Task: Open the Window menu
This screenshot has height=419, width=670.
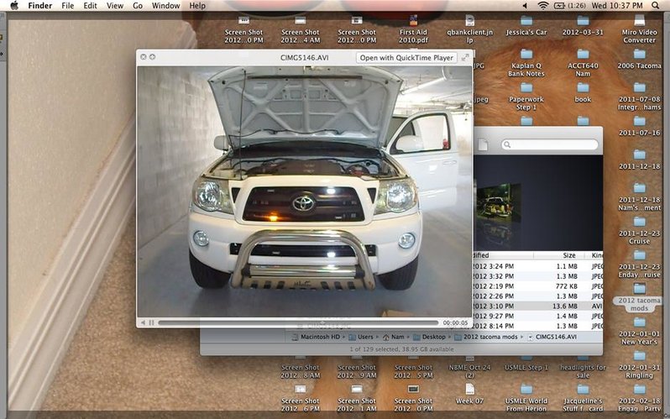Action: pyautogui.click(x=165, y=6)
